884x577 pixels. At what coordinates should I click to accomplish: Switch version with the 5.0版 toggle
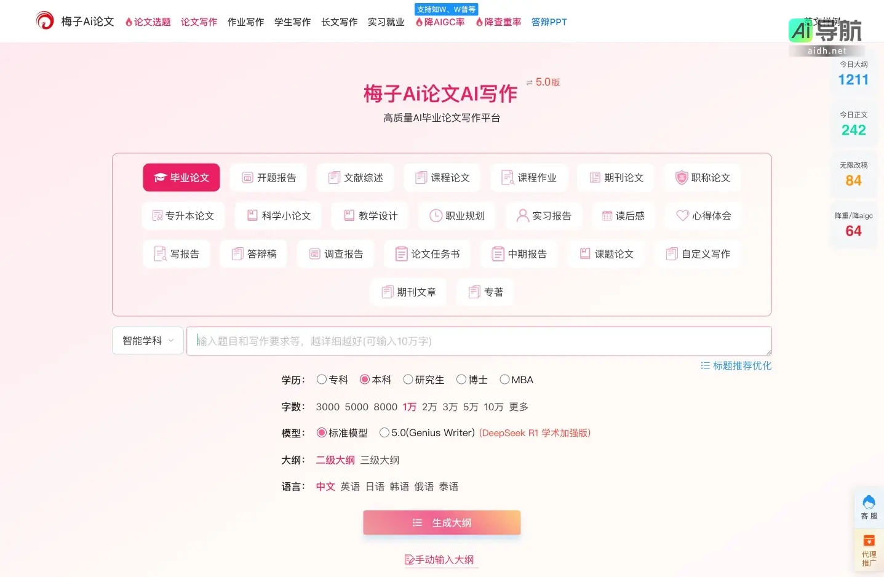coord(542,82)
